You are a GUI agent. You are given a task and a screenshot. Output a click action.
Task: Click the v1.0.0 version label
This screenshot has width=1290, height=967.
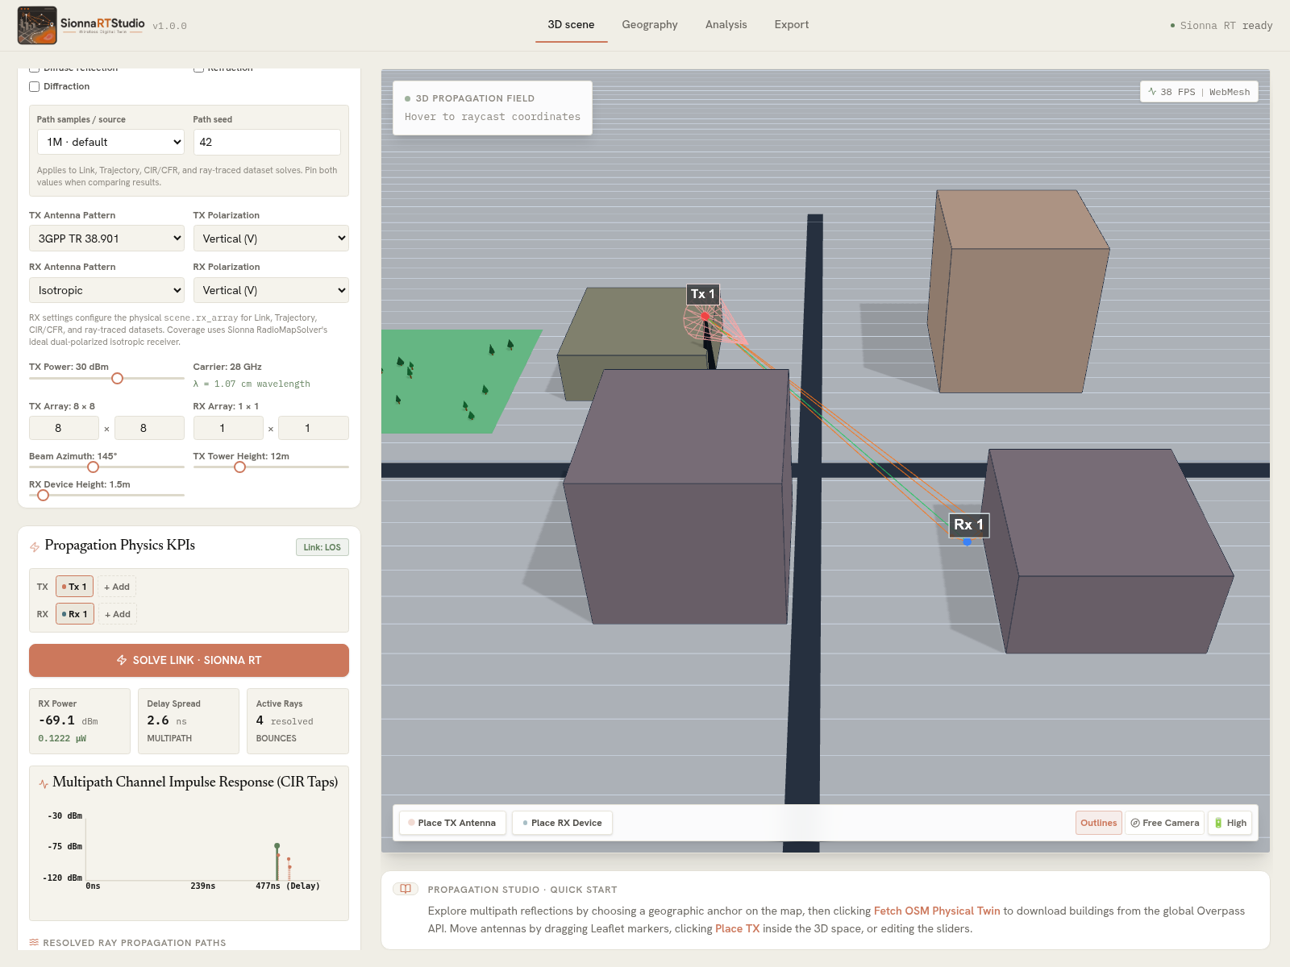(170, 26)
